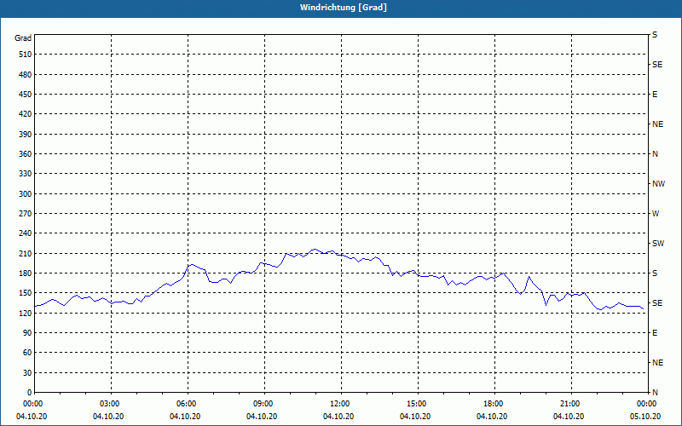Screen dimensions: 682x426
Task: Click the 'E' compass label level with 450
Action: 655,95
